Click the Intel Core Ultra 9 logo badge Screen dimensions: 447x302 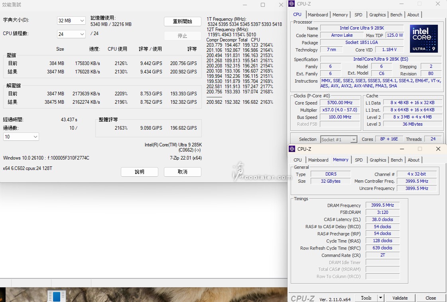tap(423, 39)
